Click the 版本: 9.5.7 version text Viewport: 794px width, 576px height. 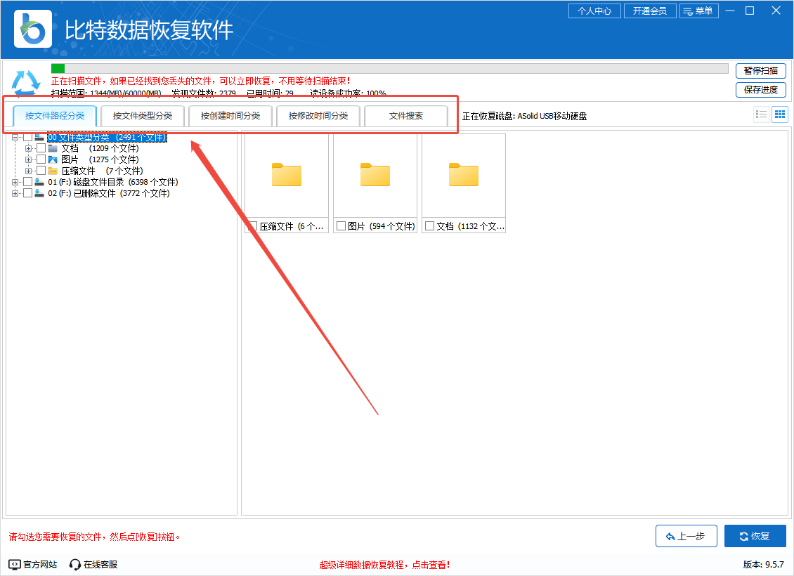pos(764,564)
